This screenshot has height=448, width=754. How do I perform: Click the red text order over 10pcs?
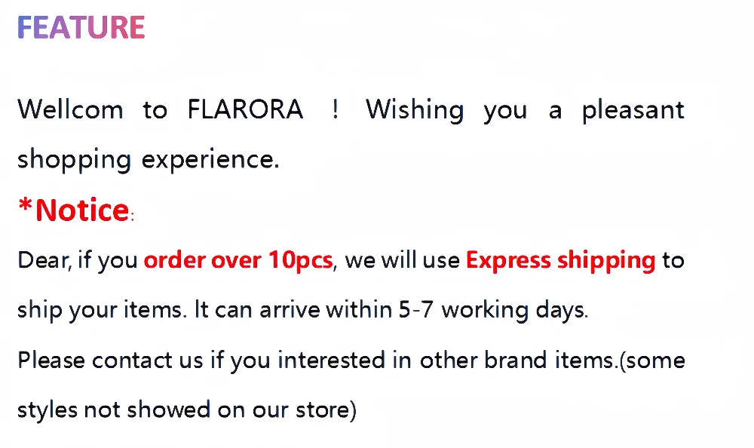coord(238,260)
